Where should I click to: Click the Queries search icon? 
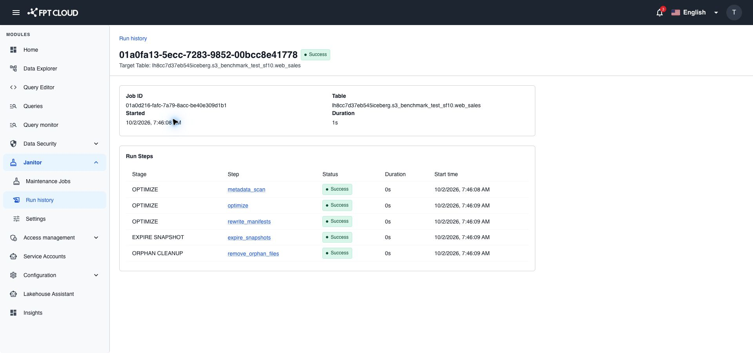tap(13, 106)
